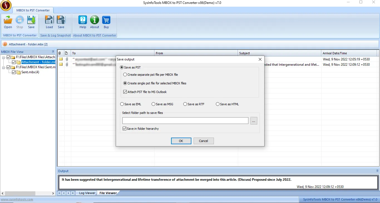
Task: Choose Create single pst file for selected MBOX files
Action: (125, 83)
